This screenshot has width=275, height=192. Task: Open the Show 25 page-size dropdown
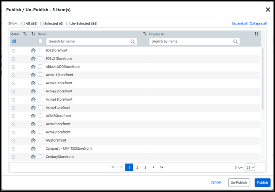pyautogui.click(x=250, y=167)
